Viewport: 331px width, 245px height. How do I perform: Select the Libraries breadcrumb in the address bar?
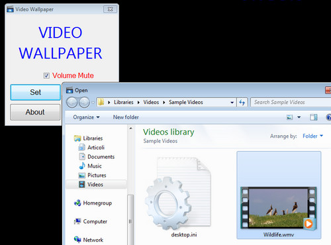(x=124, y=102)
